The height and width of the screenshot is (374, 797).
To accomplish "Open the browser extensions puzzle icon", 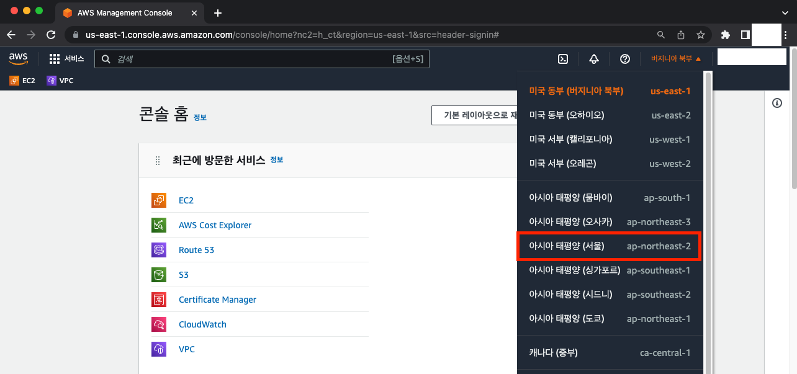I will tap(725, 35).
